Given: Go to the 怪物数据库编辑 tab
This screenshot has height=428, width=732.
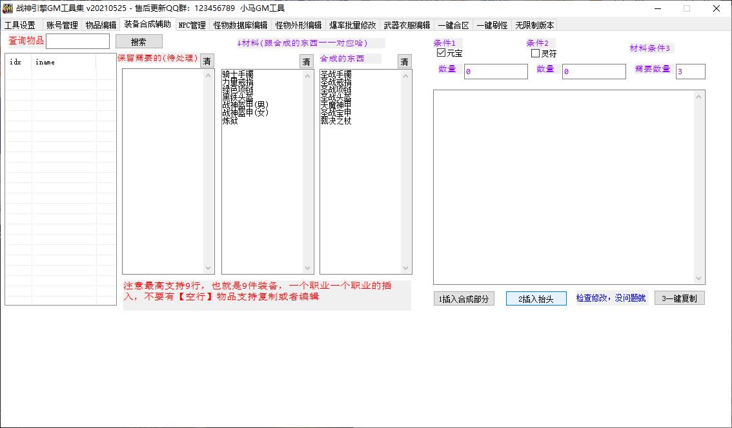Looking at the screenshot, I should (240, 26).
